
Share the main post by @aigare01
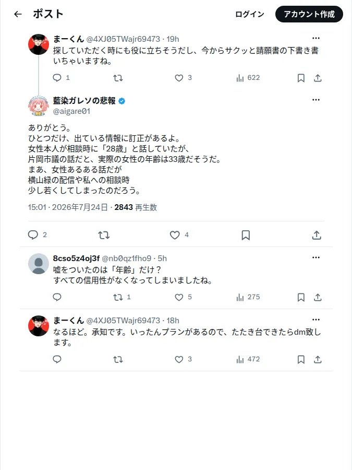pos(317,235)
